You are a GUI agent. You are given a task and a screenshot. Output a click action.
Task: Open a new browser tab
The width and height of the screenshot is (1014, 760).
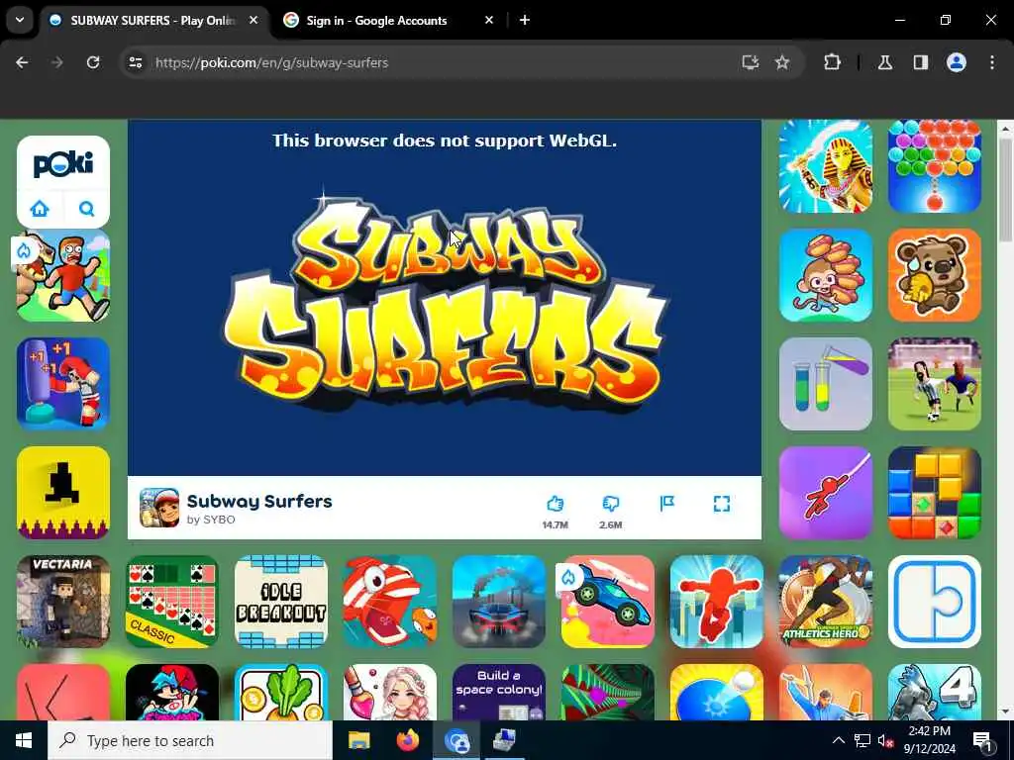(x=525, y=20)
